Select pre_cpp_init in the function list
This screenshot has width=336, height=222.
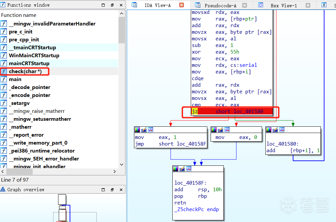pos(59,40)
